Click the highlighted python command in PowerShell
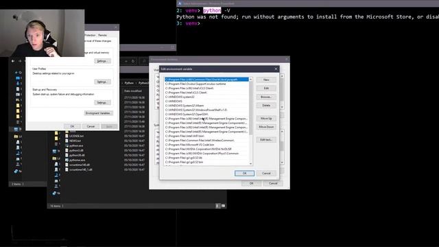This screenshot has height=247, width=439. point(212,10)
